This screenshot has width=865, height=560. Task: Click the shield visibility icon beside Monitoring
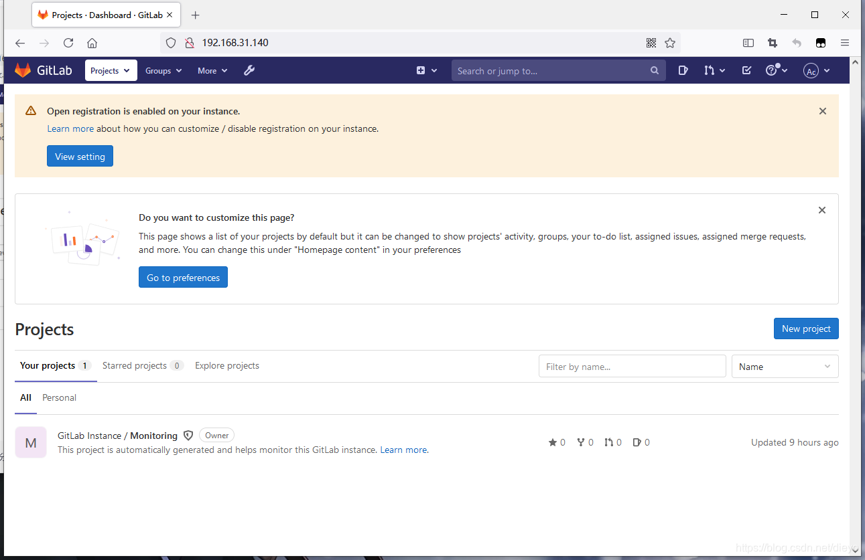pos(188,436)
